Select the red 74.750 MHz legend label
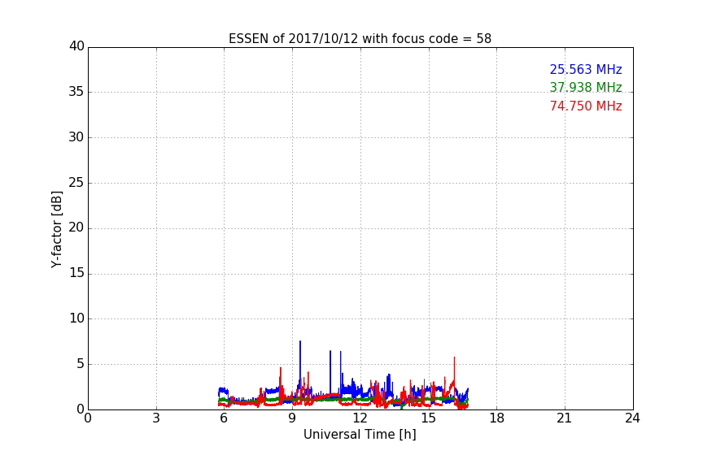703x468 pixels. pyautogui.click(x=586, y=106)
